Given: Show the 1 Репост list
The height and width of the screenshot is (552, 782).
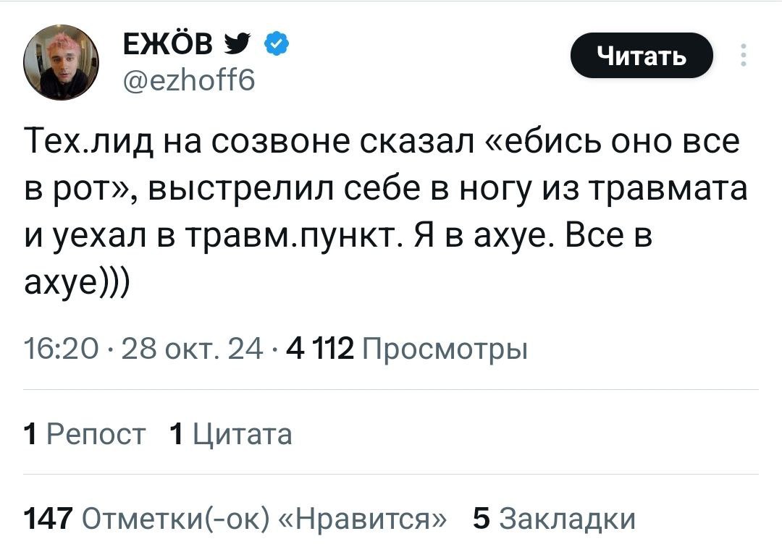Looking at the screenshot, I should pos(85,435).
